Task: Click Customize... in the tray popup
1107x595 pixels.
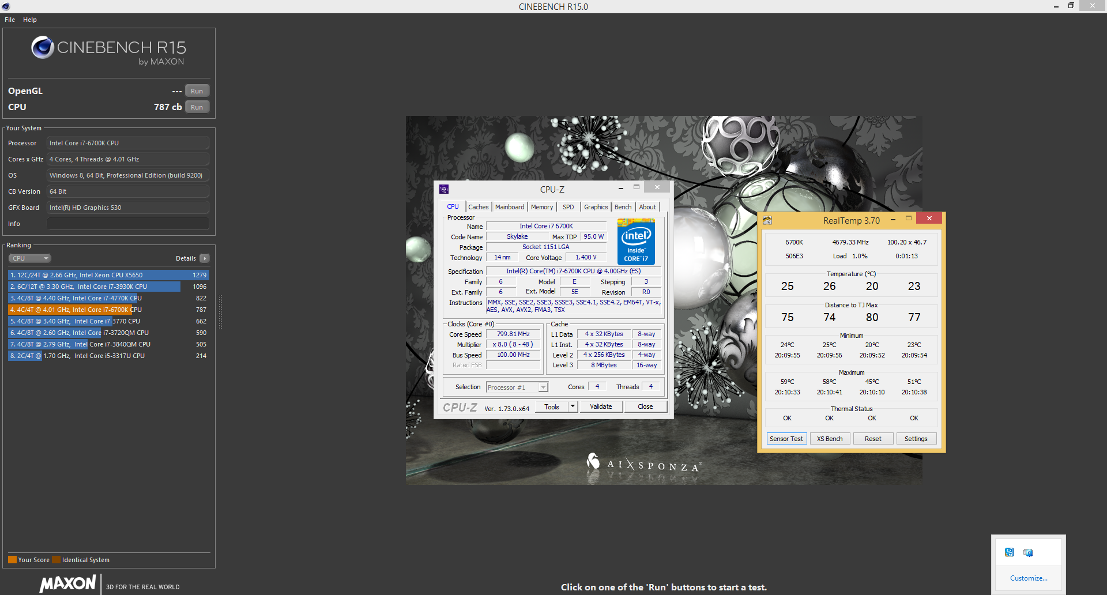Action: point(1029,578)
